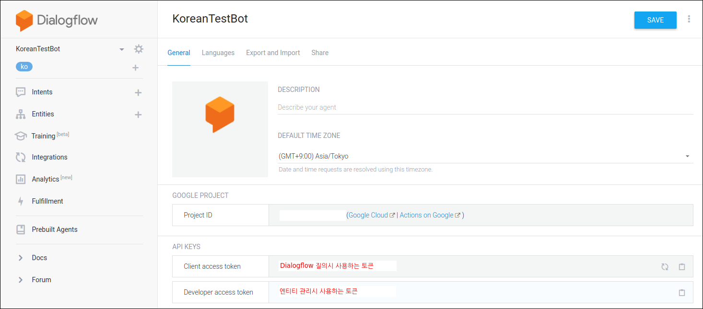The image size is (703, 309).
Task: Copy the developer access token
Action: tap(682, 293)
